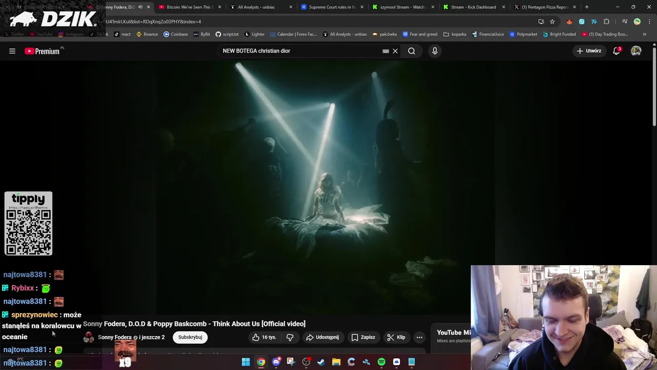Open File Explorer from the taskbar
Viewport: 657px width, 370px height.
click(x=336, y=362)
